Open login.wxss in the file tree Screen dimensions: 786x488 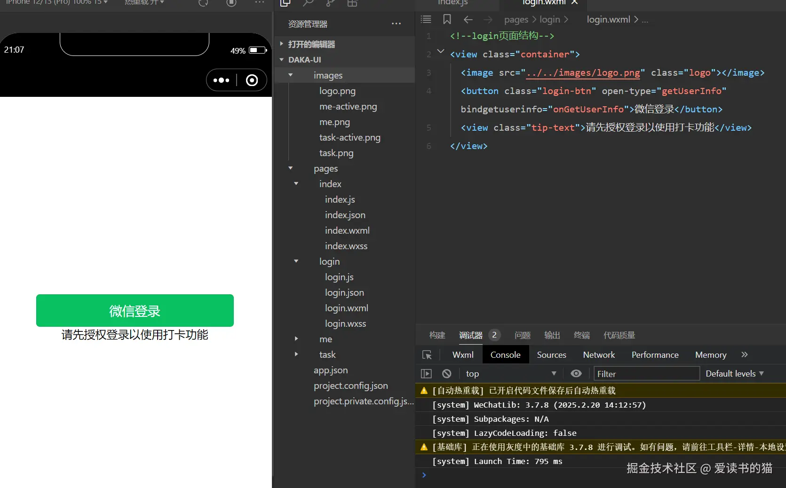(x=345, y=323)
